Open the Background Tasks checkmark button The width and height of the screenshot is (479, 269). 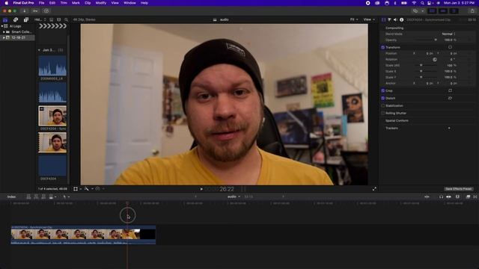pos(46,11)
